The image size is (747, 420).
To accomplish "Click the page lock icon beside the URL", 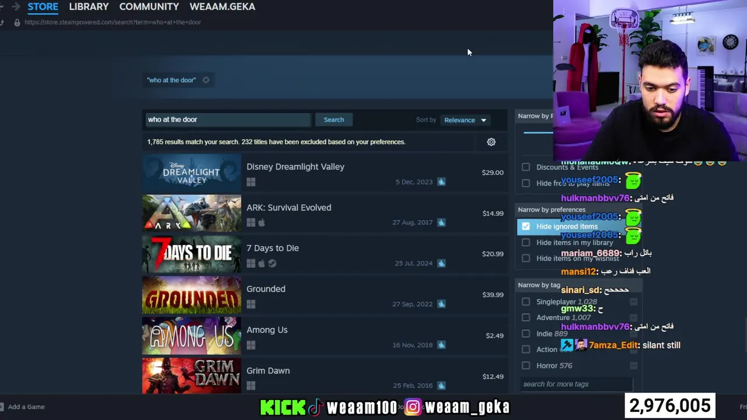I will click(x=17, y=22).
